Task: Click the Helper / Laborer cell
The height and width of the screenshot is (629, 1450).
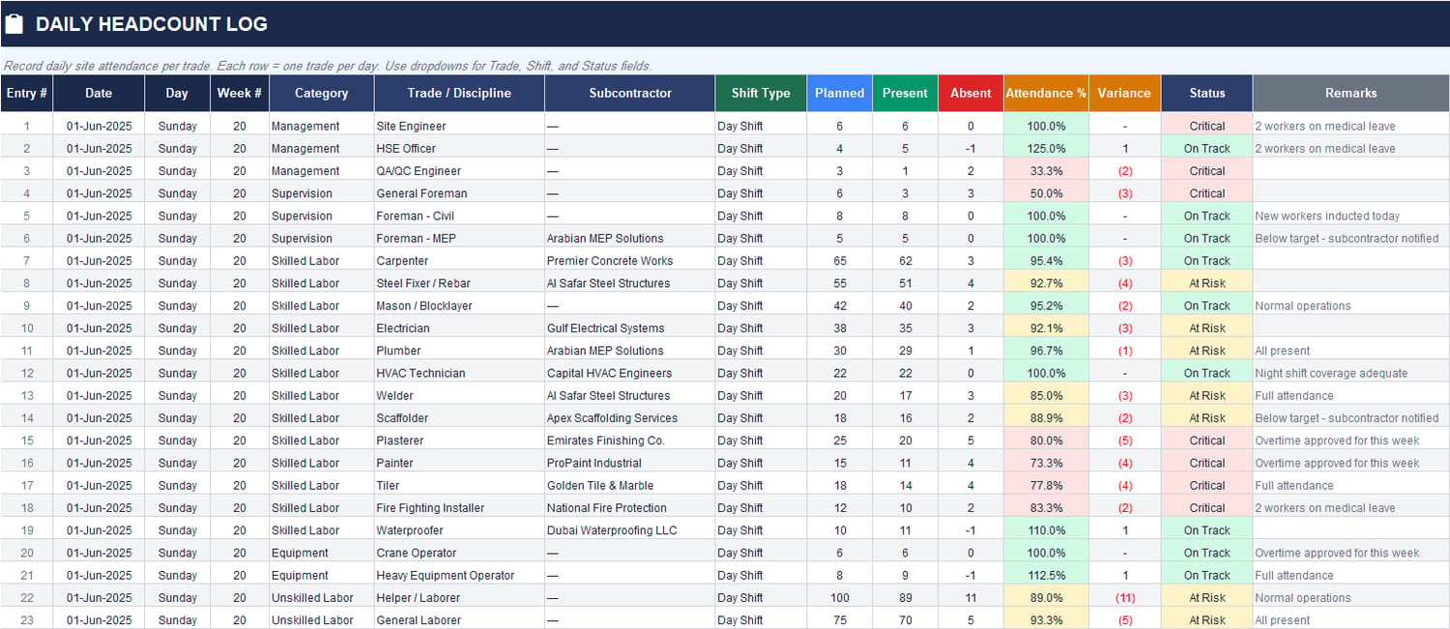Action: coord(459,598)
